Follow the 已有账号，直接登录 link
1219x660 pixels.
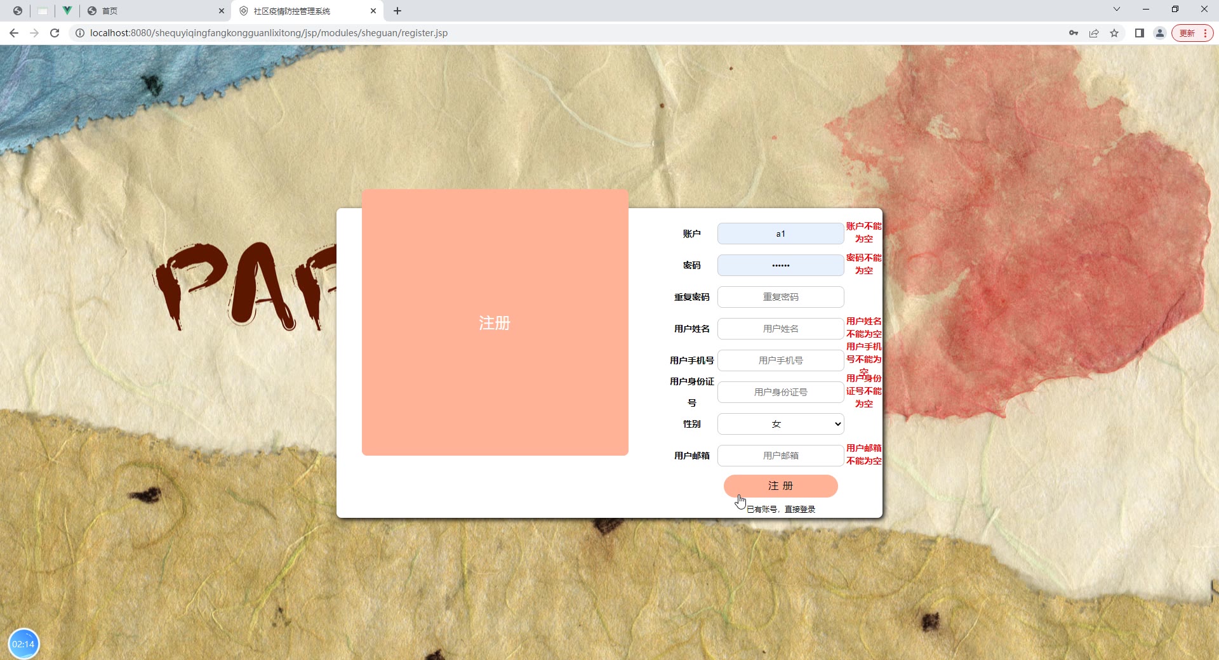(x=781, y=509)
